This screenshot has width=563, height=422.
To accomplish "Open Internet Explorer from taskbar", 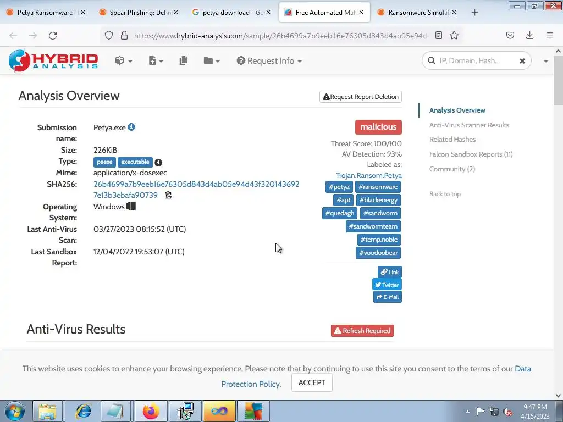I will tap(82, 411).
